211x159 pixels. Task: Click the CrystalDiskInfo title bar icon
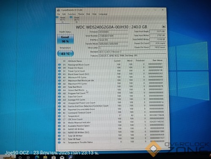tap(58, 10)
